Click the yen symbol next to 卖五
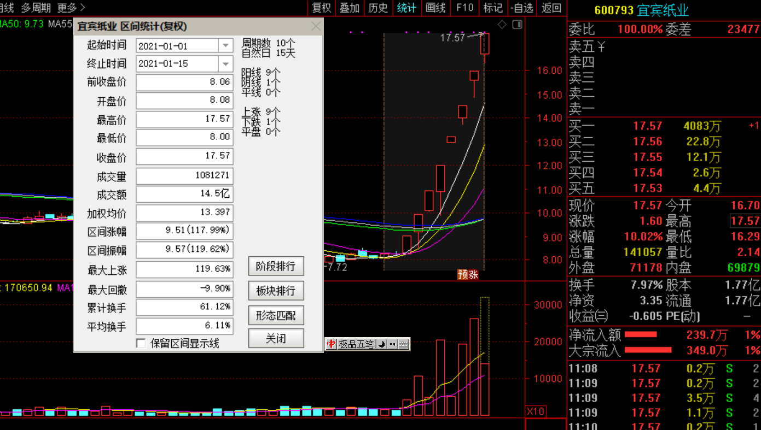 click(601, 47)
